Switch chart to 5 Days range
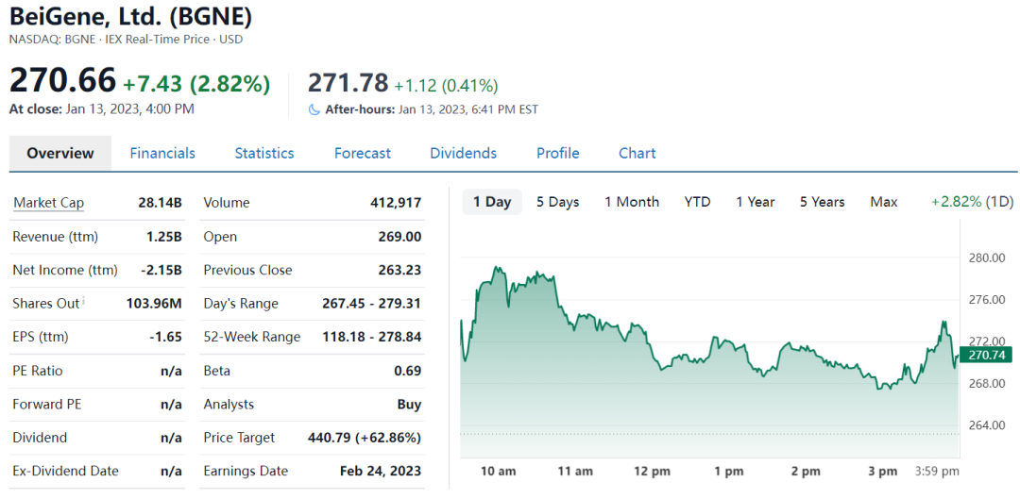Screen dimensions: 1020x499 (558, 202)
